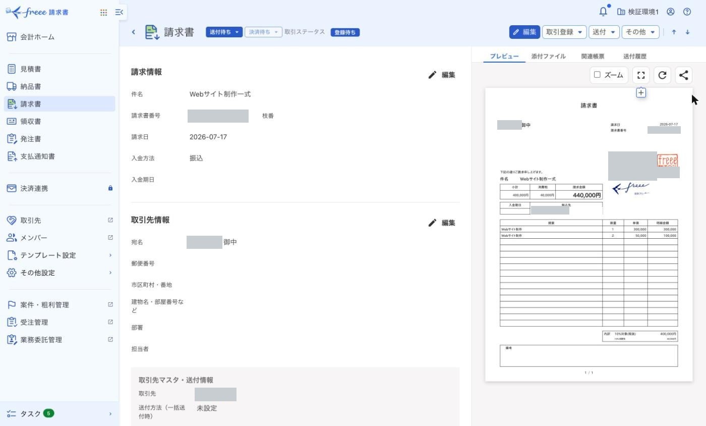Click the 2026-07-17 請求日 value

[x=208, y=137]
